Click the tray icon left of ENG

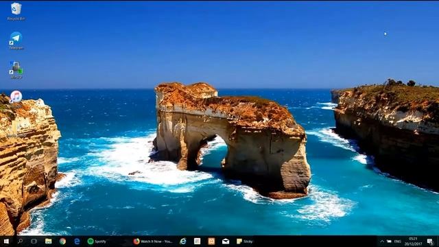click(x=389, y=241)
